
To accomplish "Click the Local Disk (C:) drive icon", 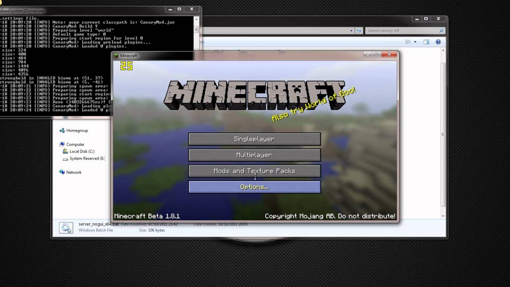I will coord(66,151).
